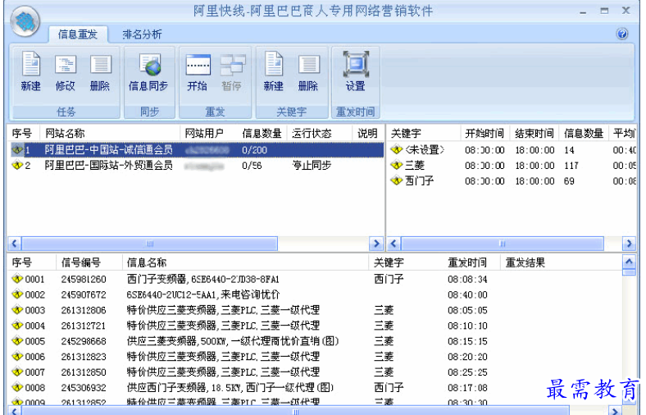Switch to 信息重发 tab
The width and height of the screenshot is (646, 415).
[x=78, y=34]
